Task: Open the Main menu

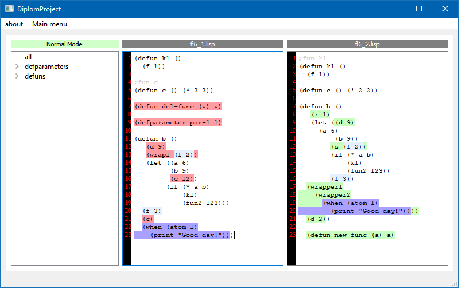Action: pyautogui.click(x=49, y=24)
